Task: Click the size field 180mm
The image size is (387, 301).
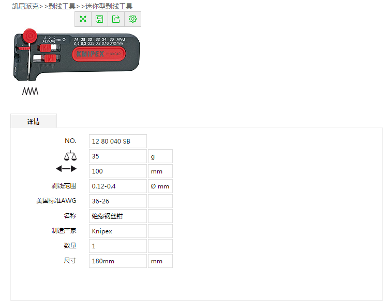Action: click(118, 261)
